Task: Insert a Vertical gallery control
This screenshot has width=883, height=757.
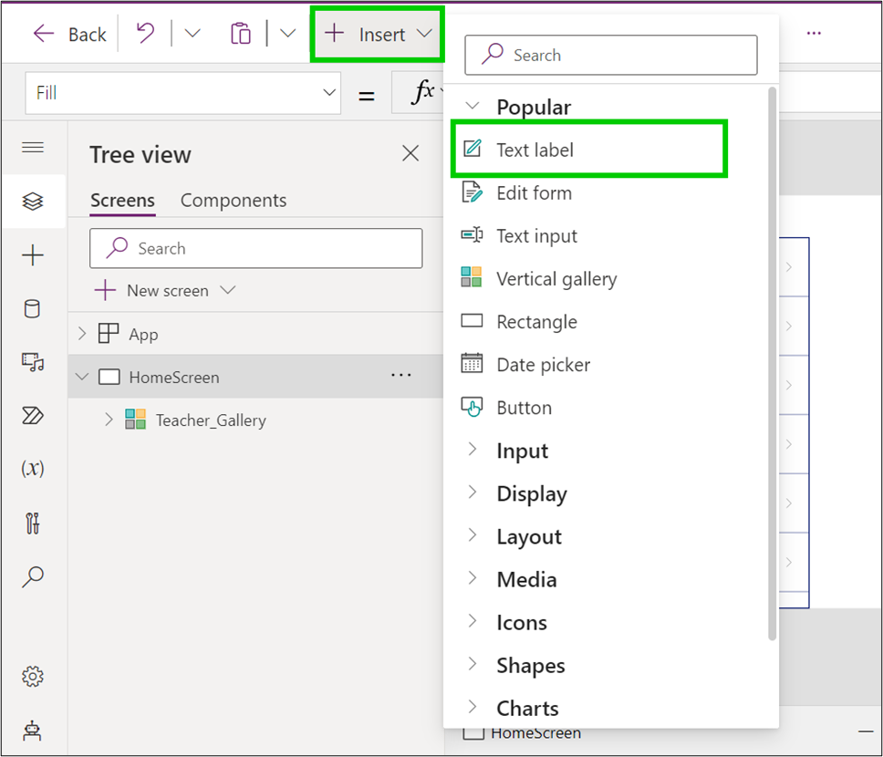Action: (x=556, y=279)
